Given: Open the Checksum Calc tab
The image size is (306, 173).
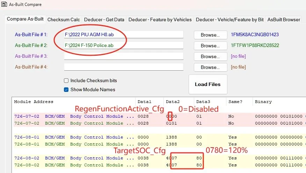Looking at the screenshot, I should click(64, 19).
